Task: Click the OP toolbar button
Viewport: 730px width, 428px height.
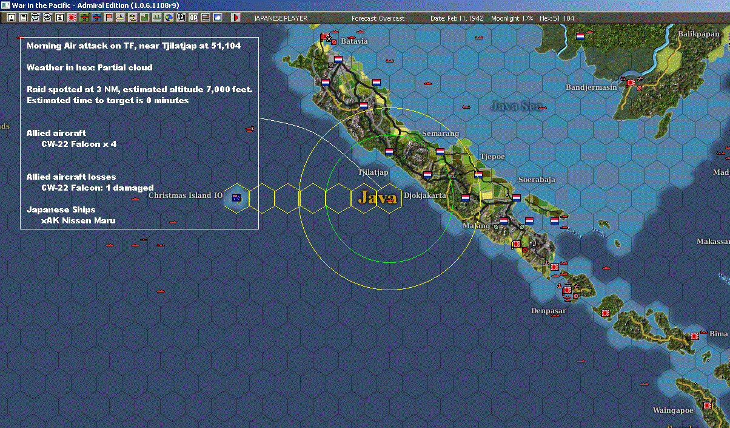Action: pyautogui.click(x=193, y=18)
